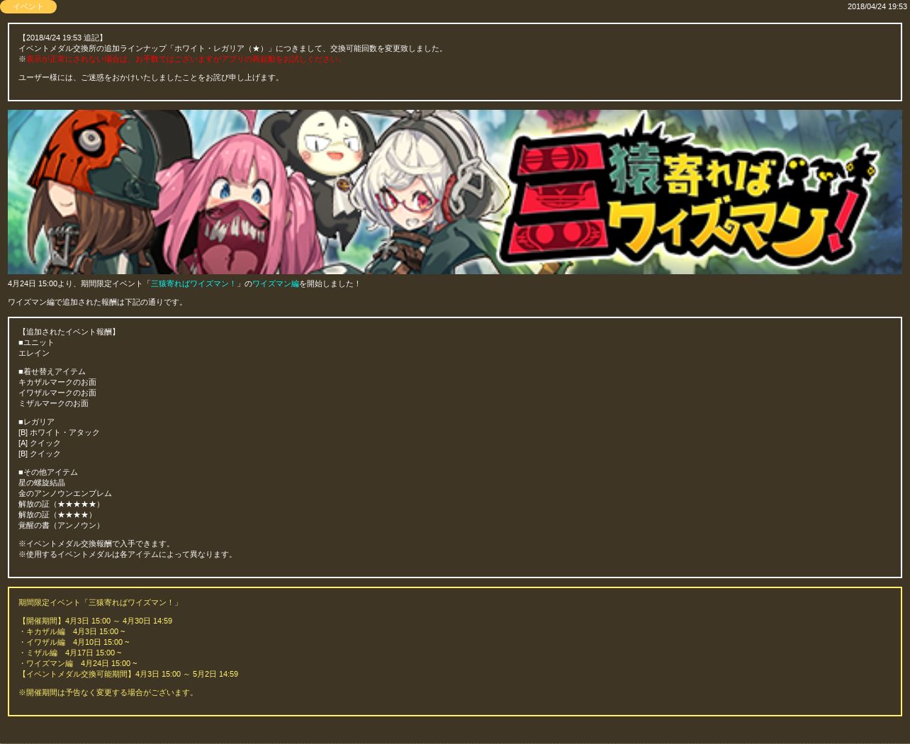
Task: Click the ■レガリア section label
Action: coord(36,422)
